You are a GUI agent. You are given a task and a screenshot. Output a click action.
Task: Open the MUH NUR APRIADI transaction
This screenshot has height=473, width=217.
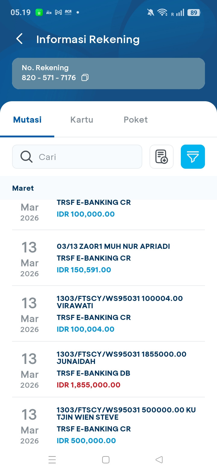click(x=108, y=258)
